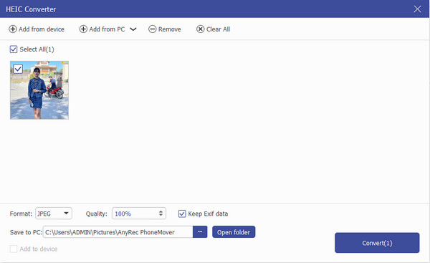This screenshot has height=263, width=430.
Task: Toggle the Select All checkbox
Action: (x=14, y=49)
